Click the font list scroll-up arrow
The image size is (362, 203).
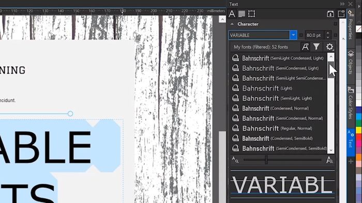coord(331,57)
